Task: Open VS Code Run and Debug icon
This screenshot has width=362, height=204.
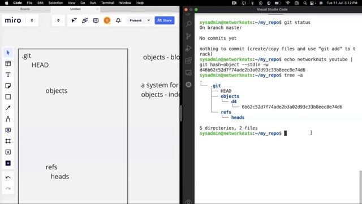Action: (x=188, y=48)
